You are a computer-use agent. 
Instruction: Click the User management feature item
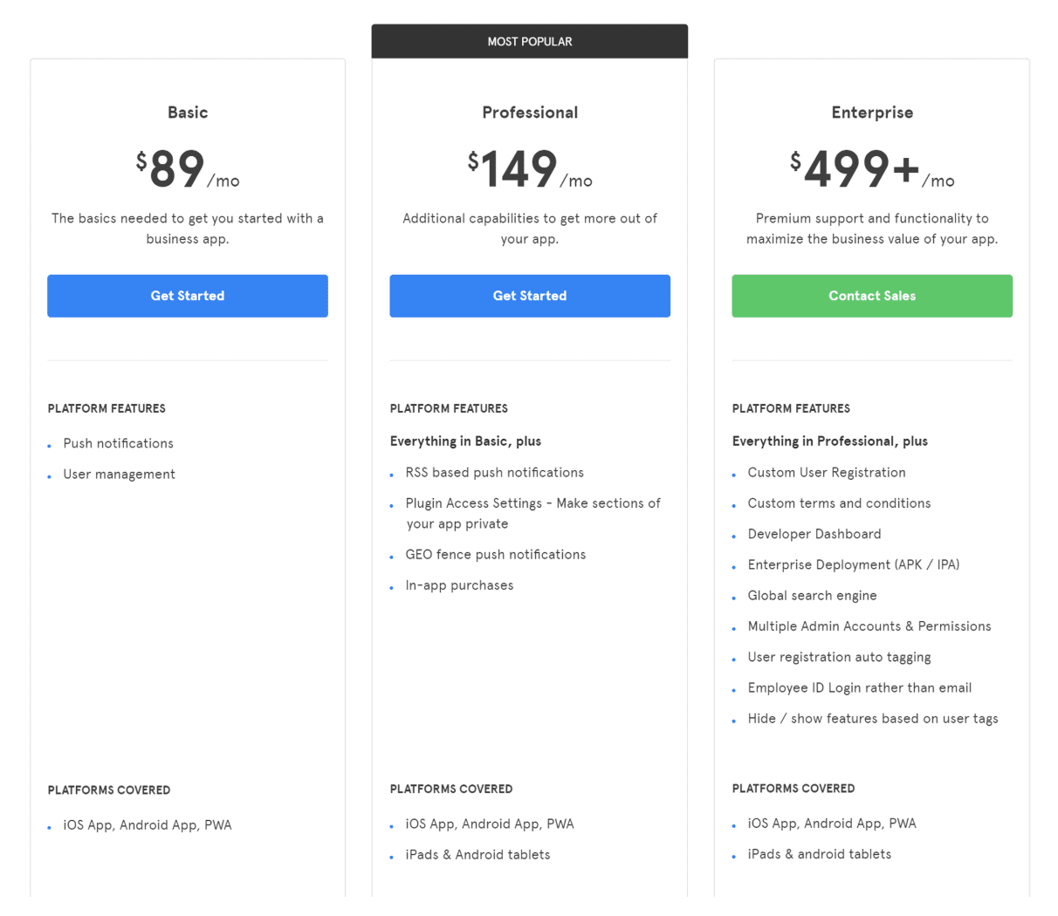click(x=119, y=474)
